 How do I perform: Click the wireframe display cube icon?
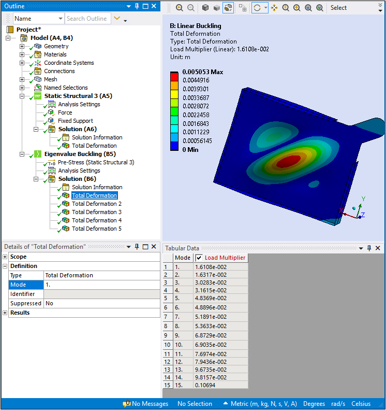click(x=216, y=8)
